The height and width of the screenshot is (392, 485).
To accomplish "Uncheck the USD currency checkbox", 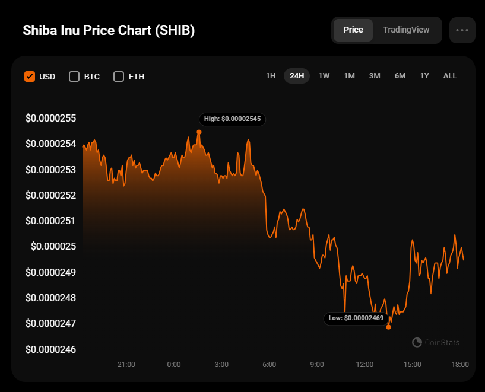I will tap(30, 77).
